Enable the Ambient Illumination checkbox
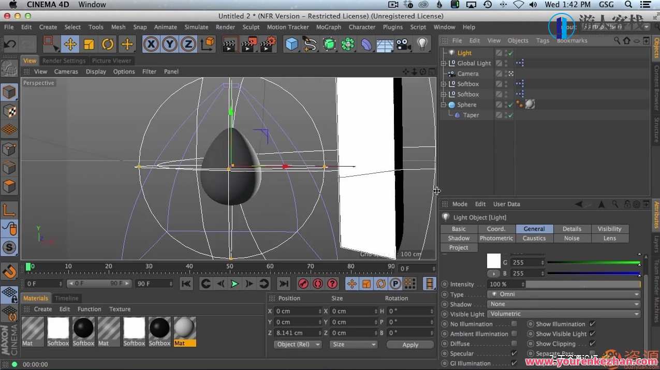Viewport: 660px width, 370px height. click(514, 334)
